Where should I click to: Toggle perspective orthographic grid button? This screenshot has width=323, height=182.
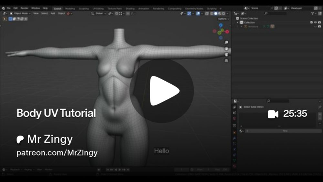[226, 61]
